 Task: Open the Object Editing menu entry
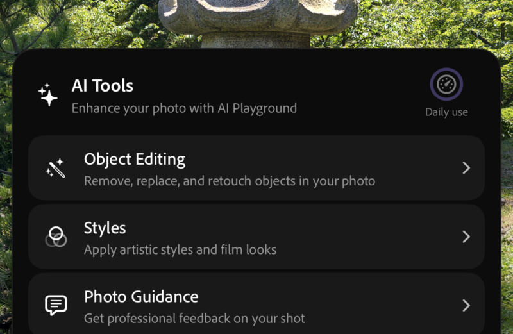click(256, 168)
